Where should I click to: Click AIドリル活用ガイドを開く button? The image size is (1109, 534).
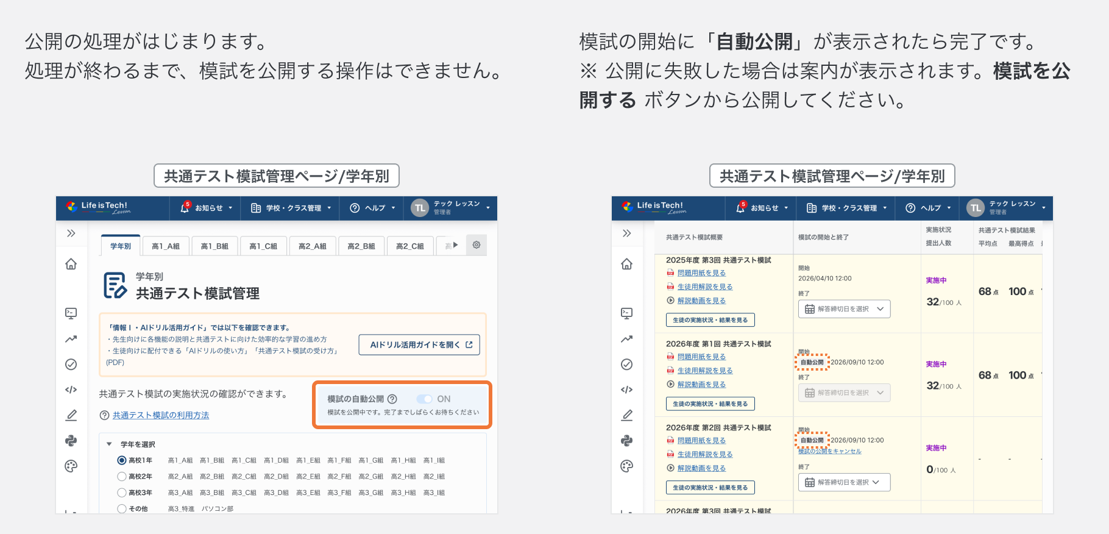419,344
